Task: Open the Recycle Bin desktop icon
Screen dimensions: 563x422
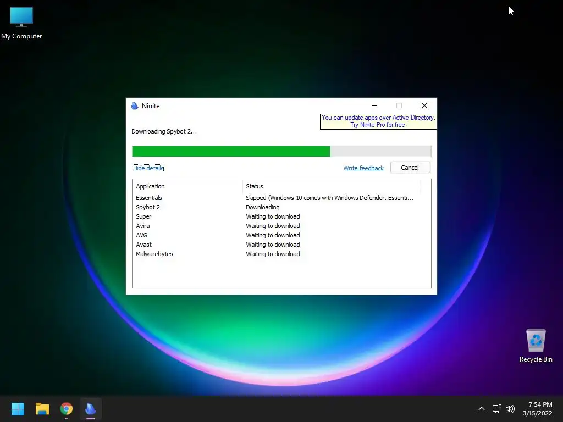Action: tap(536, 346)
